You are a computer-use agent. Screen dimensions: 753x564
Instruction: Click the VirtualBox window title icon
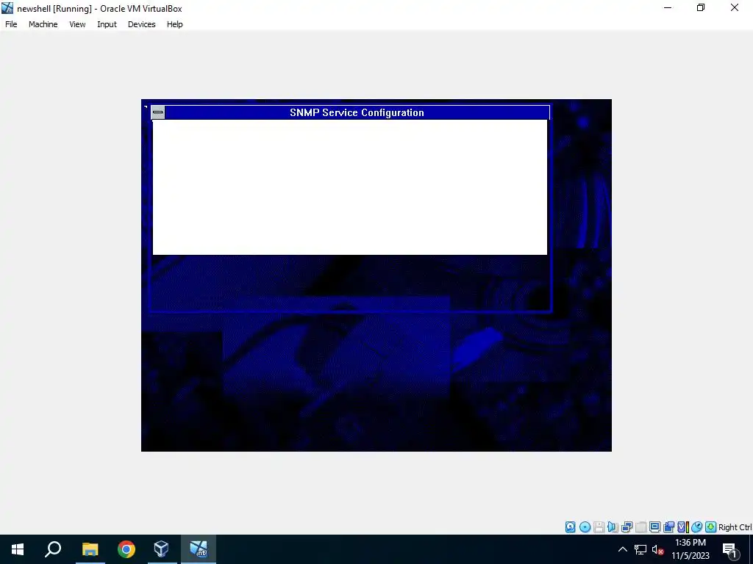point(7,7)
